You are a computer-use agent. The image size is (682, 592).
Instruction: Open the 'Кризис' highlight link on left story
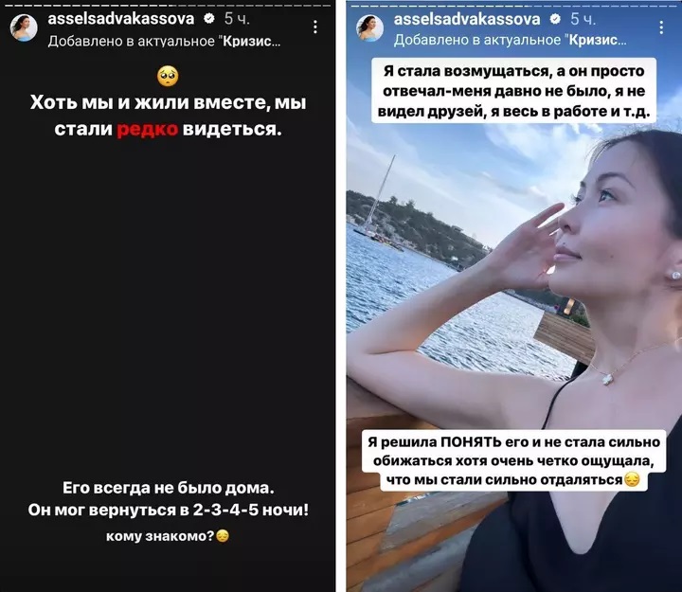point(251,41)
